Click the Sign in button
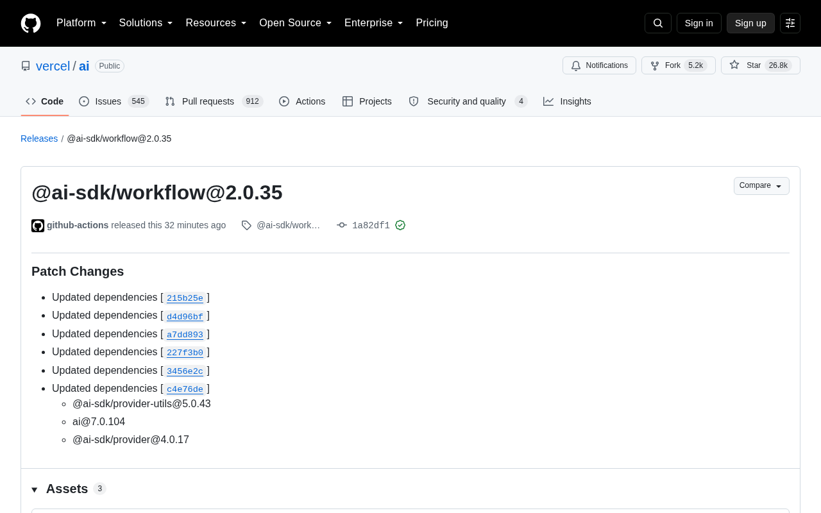 pos(699,23)
